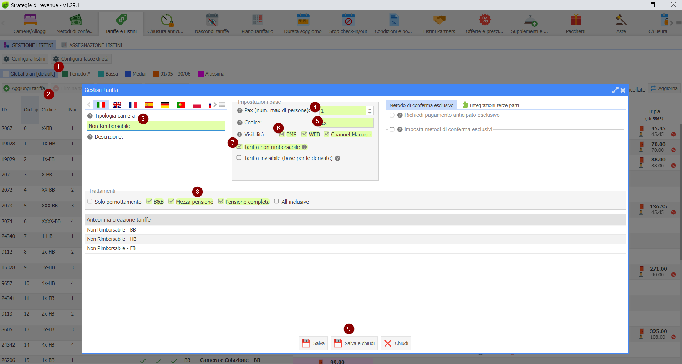Open Offerte e prezzi toolbar icon
Screen dimensions: 682x364
484,24
